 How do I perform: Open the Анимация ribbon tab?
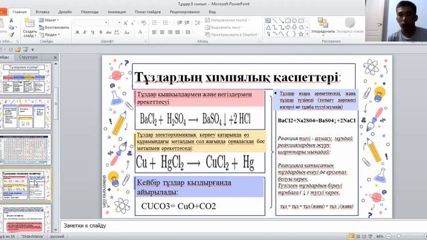117,12
